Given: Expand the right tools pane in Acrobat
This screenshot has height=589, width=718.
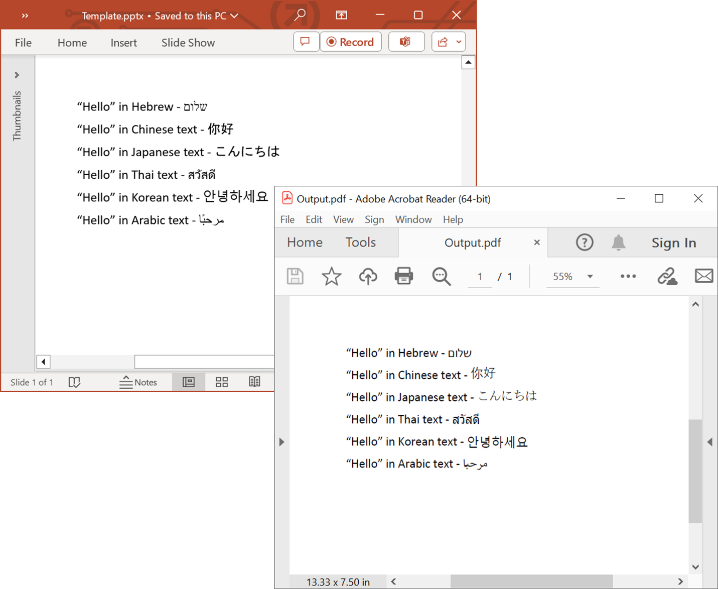Looking at the screenshot, I should coord(710,442).
